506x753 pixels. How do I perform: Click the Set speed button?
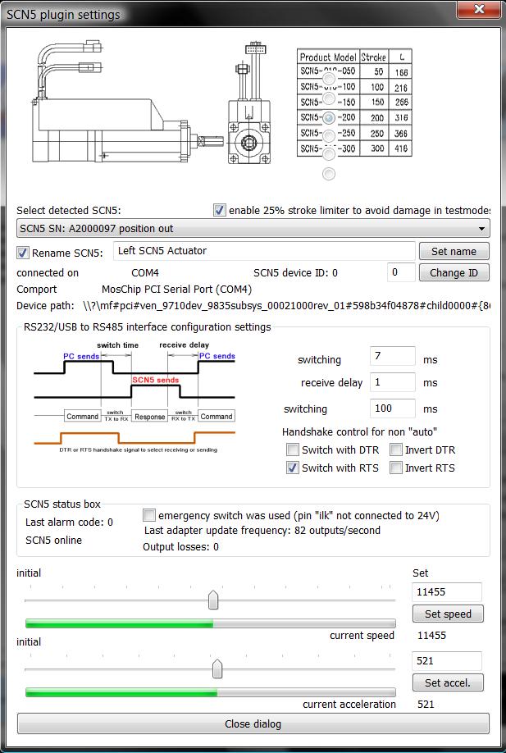(448, 614)
